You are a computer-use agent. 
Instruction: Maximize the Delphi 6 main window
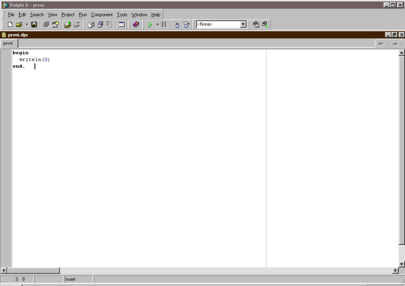393,5
